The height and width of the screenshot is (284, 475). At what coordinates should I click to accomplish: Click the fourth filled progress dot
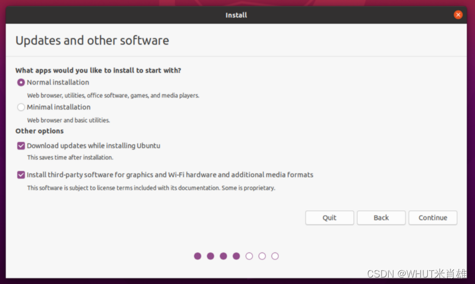click(236, 256)
